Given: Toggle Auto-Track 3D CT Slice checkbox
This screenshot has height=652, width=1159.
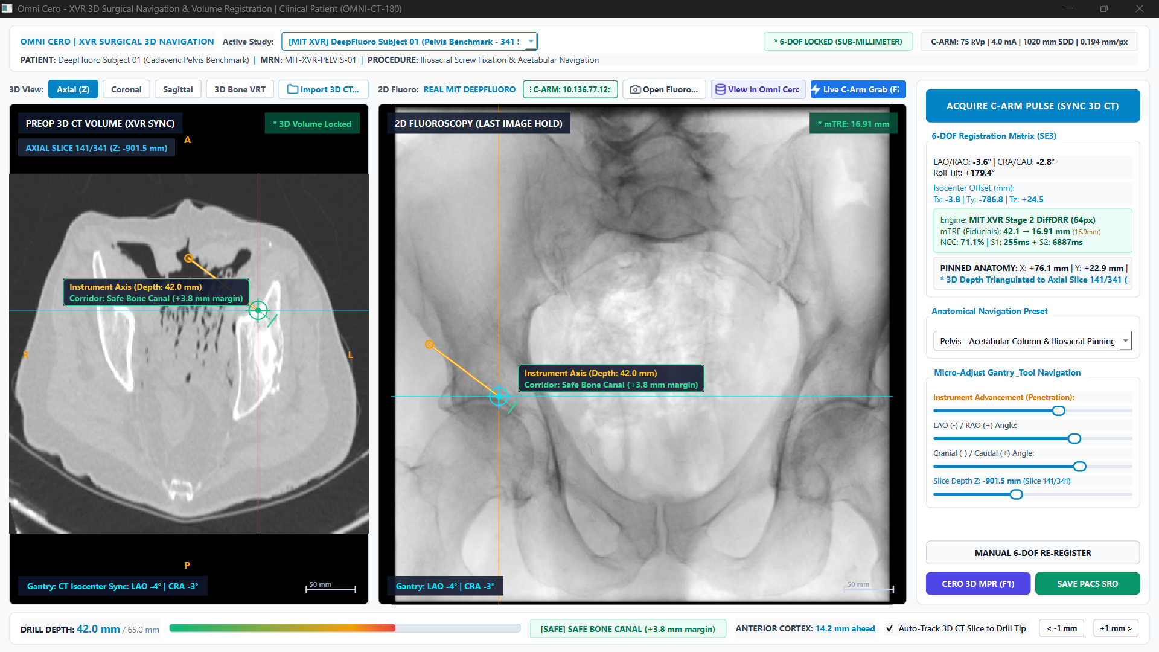Looking at the screenshot, I should (889, 628).
